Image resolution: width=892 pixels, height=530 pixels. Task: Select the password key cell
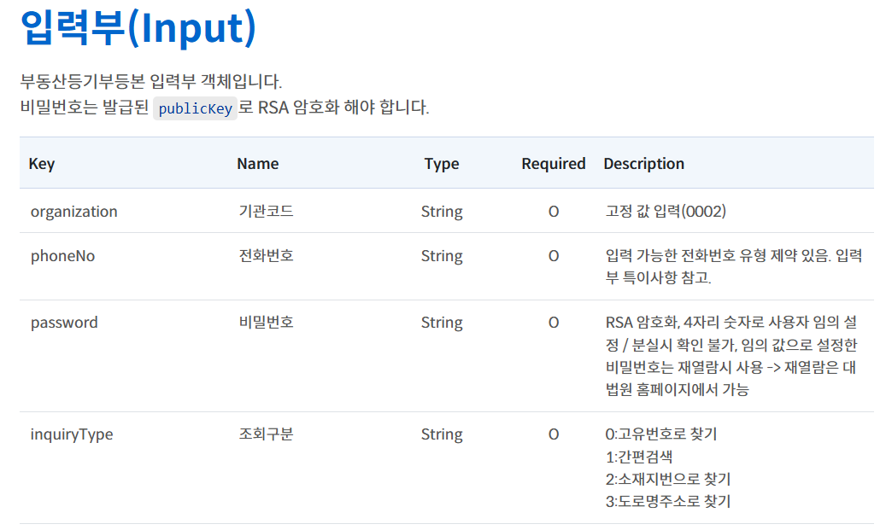(64, 323)
